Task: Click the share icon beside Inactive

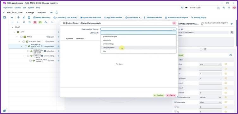Action: pos(57,13)
